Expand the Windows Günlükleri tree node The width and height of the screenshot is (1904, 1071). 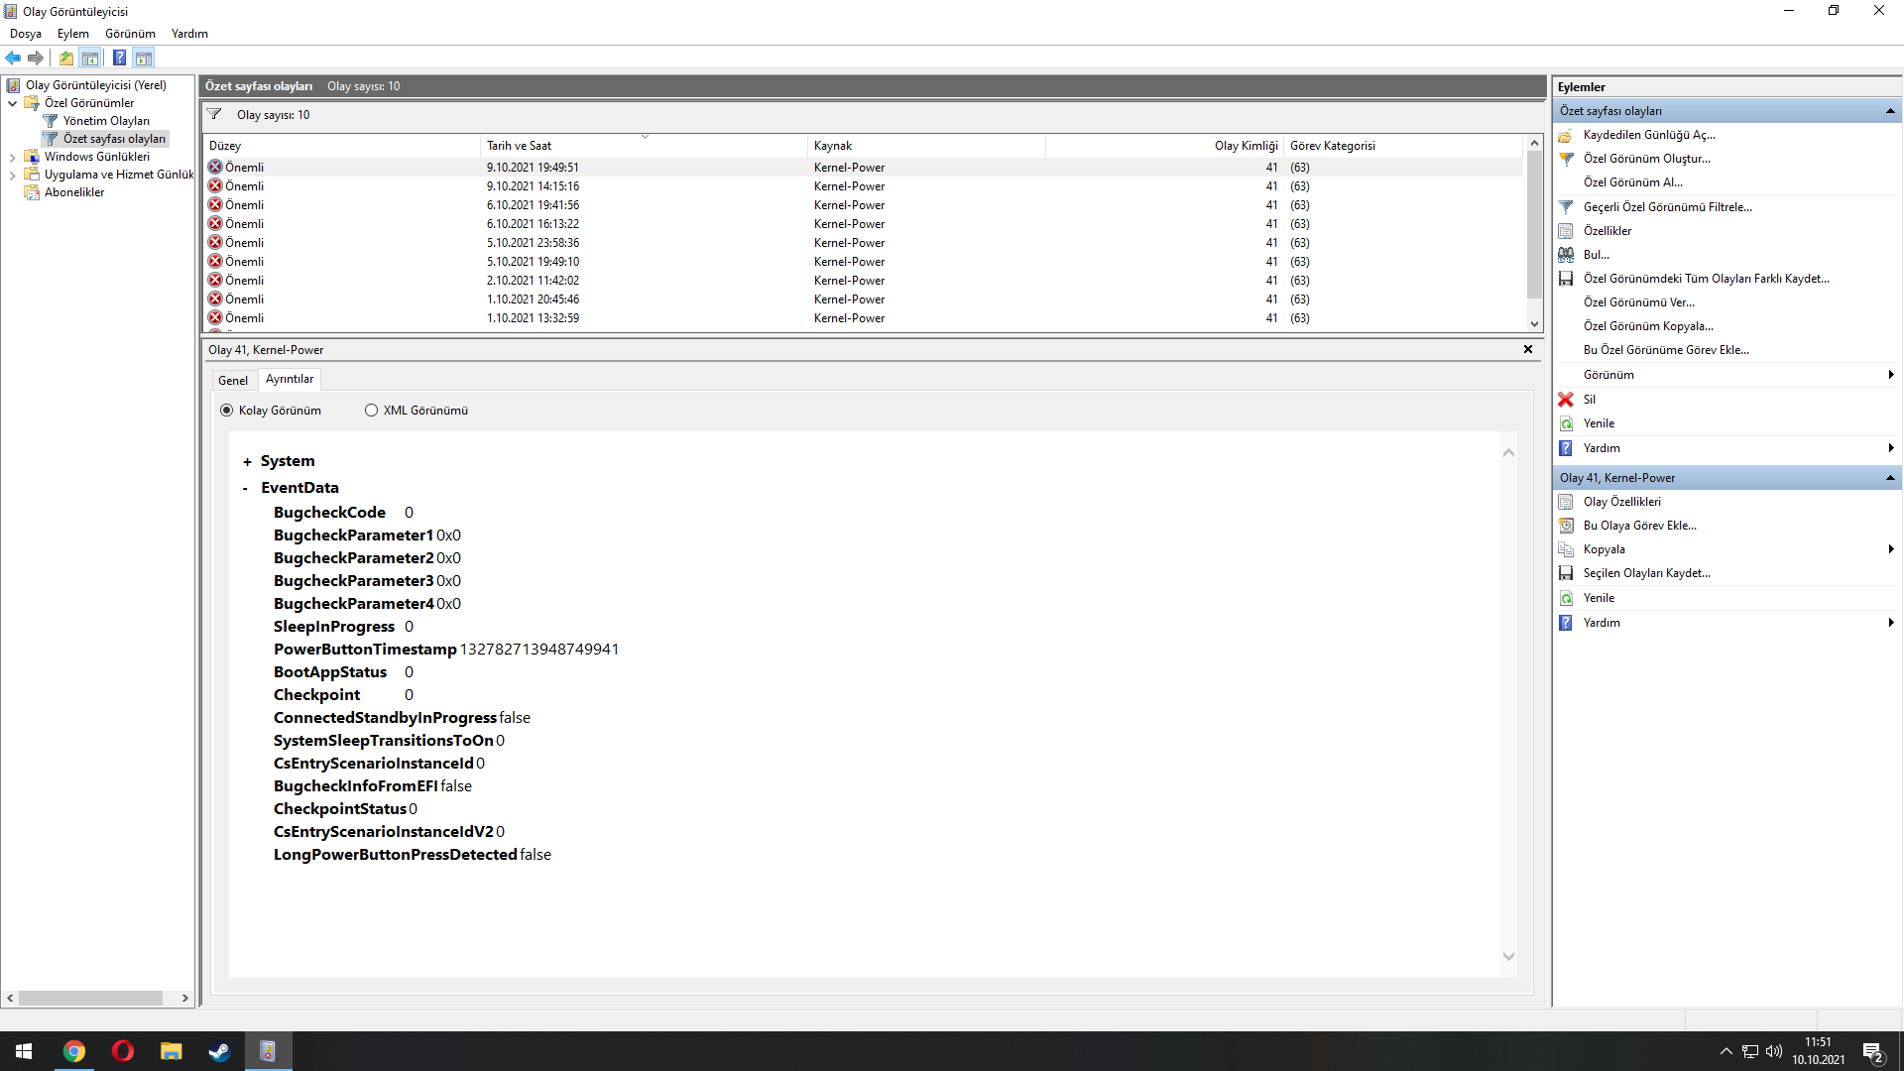click(x=12, y=157)
